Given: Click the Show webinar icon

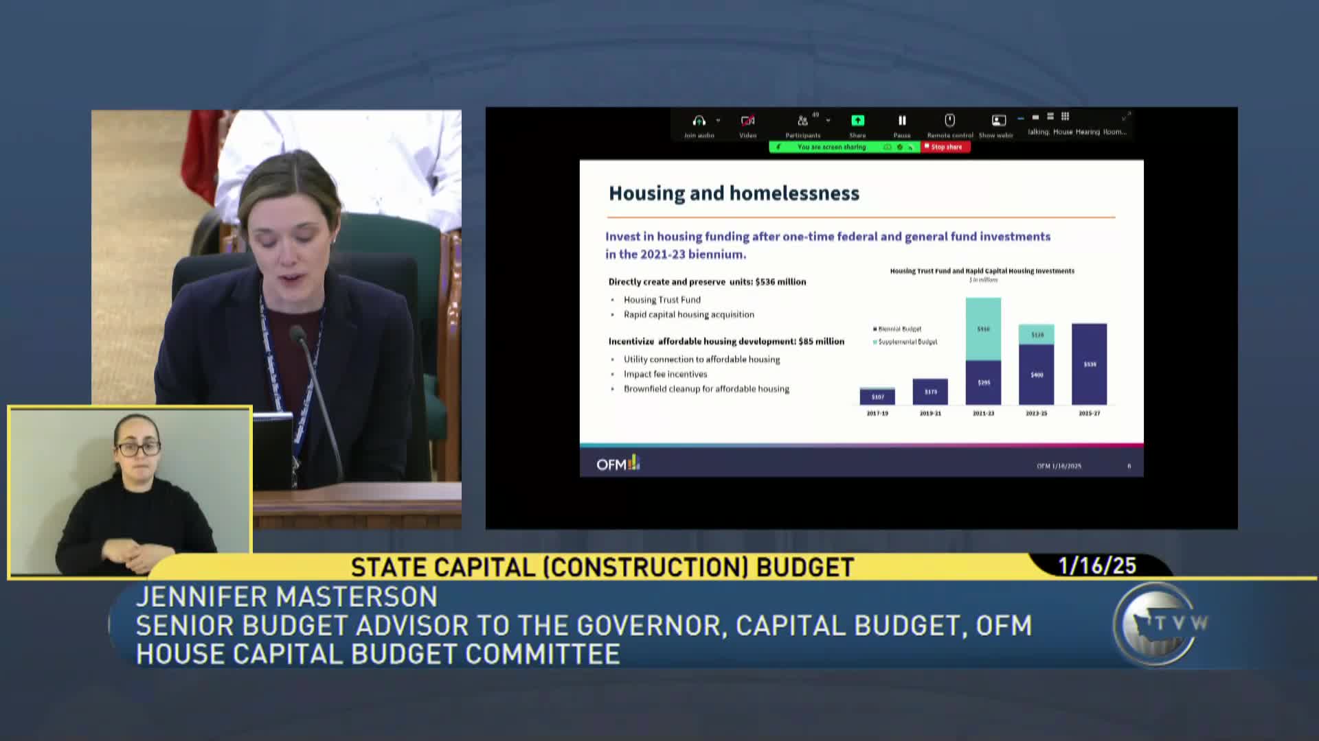Looking at the screenshot, I should (x=998, y=121).
